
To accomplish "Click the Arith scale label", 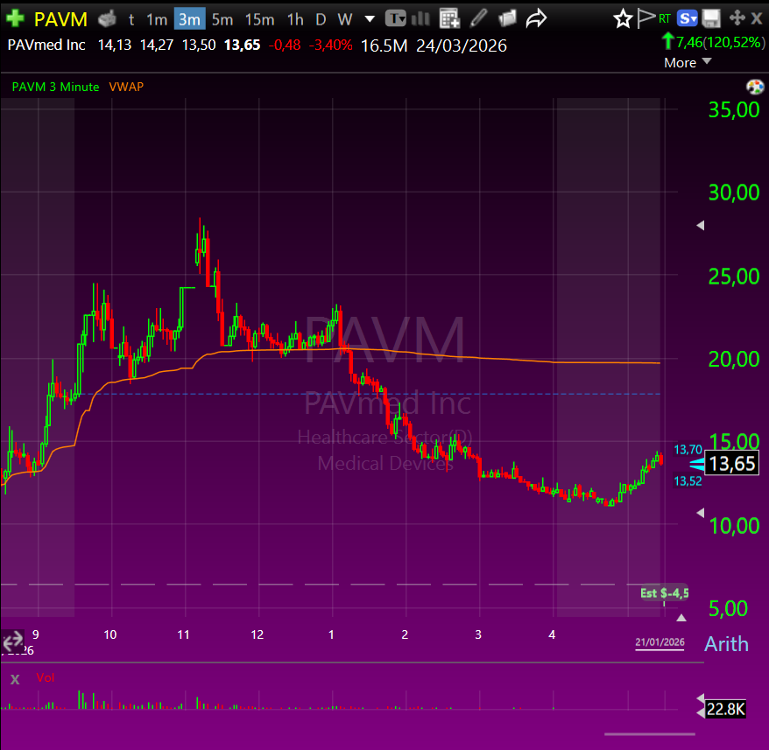I will coord(726,644).
